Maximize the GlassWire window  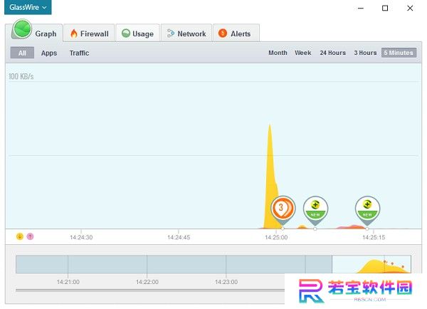385,8
